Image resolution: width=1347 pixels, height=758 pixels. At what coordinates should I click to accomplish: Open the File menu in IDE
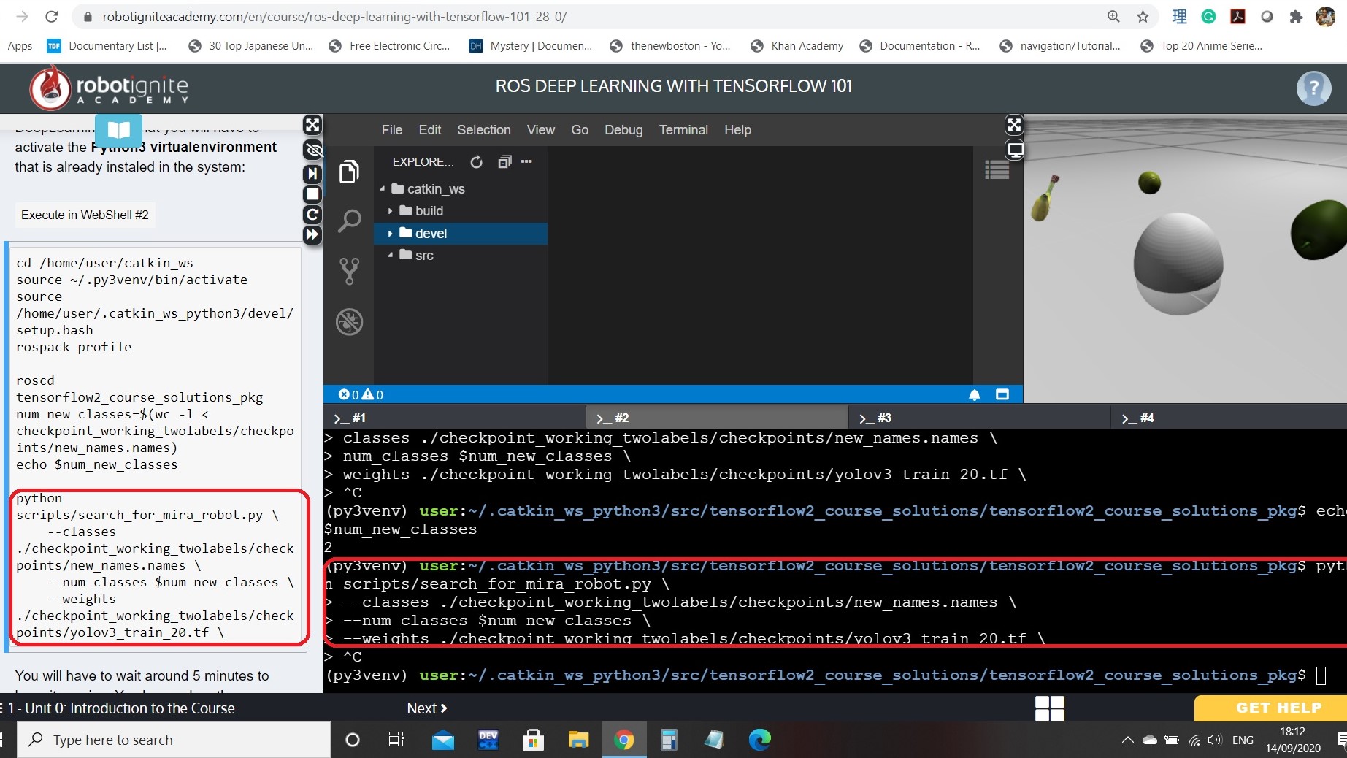[x=391, y=130]
